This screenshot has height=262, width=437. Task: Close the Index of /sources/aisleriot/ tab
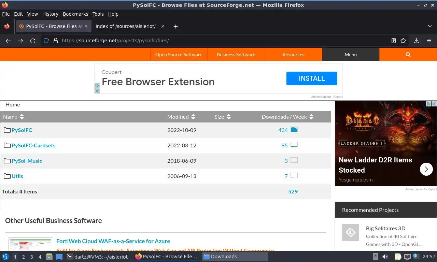[x=163, y=26]
